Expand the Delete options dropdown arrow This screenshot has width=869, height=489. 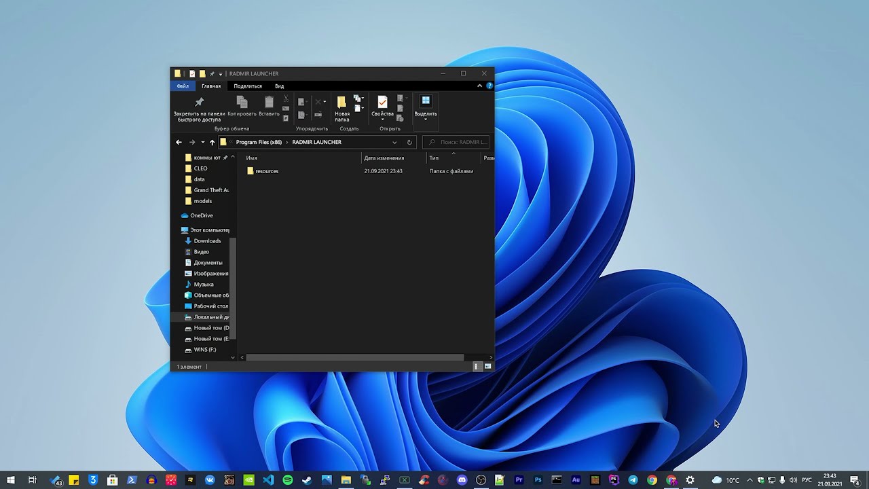point(325,102)
